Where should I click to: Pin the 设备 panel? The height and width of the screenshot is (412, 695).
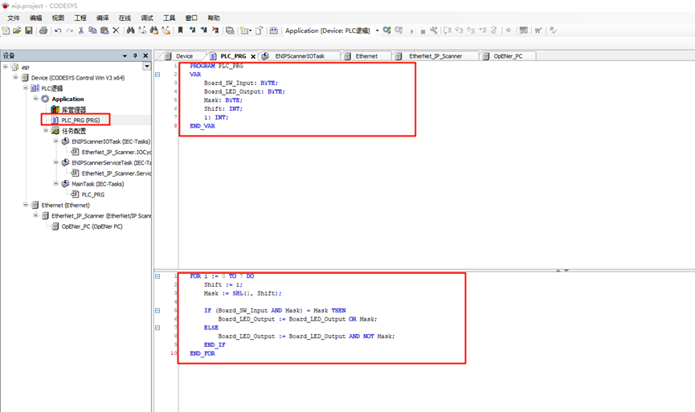click(x=135, y=56)
